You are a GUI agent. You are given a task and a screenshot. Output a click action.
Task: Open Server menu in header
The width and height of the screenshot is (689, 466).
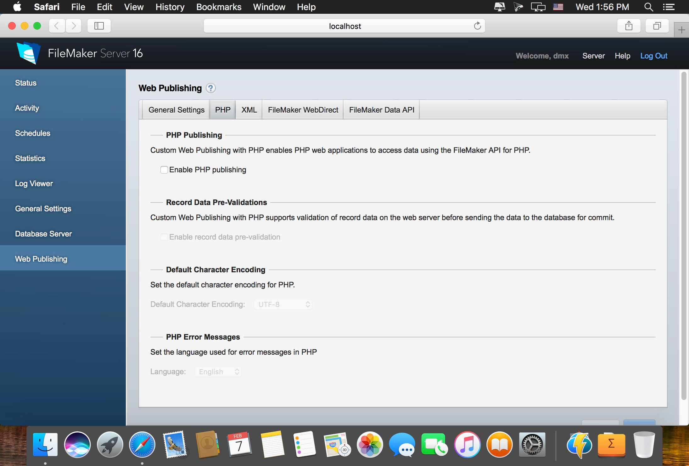coord(593,56)
